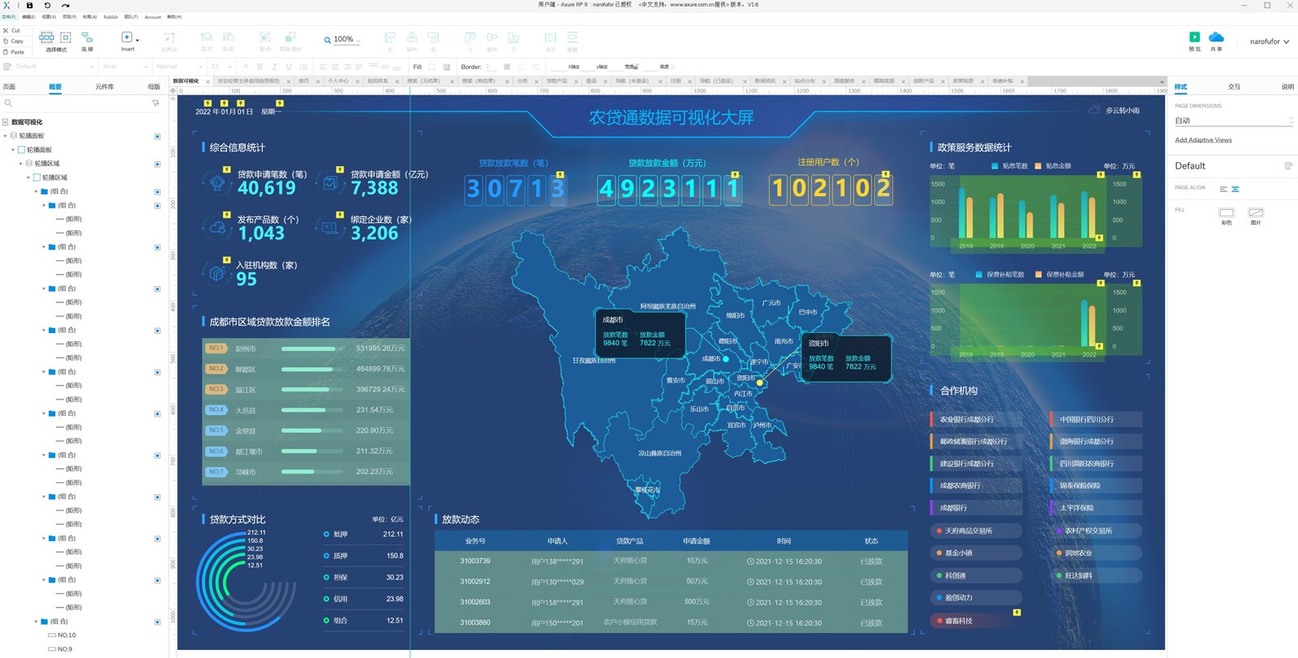Toggle visibility marker of top 轮播面板 item
1298x658 pixels.
(x=157, y=136)
